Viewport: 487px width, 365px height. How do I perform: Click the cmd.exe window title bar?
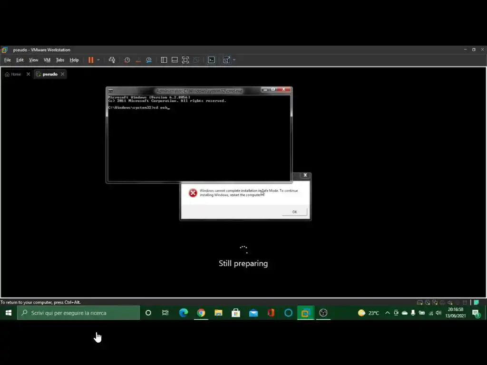pos(199,91)
